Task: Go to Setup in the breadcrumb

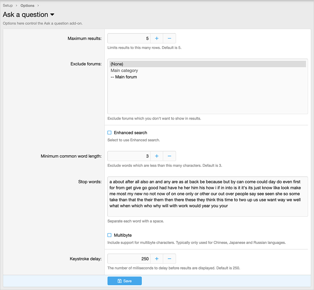Action: (8, 5)
